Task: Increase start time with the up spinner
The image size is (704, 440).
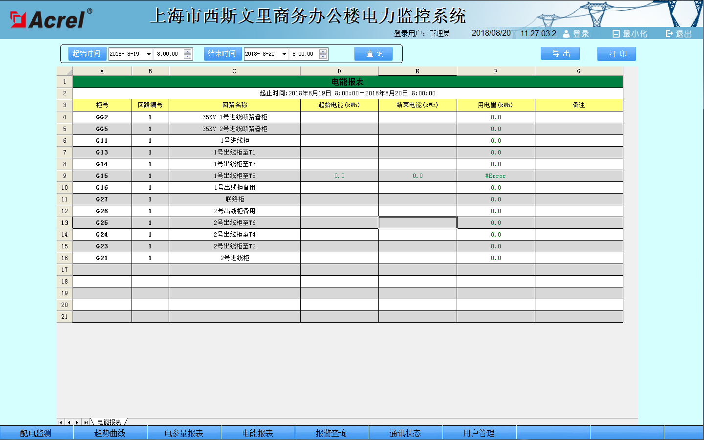Action: point(188,51)
